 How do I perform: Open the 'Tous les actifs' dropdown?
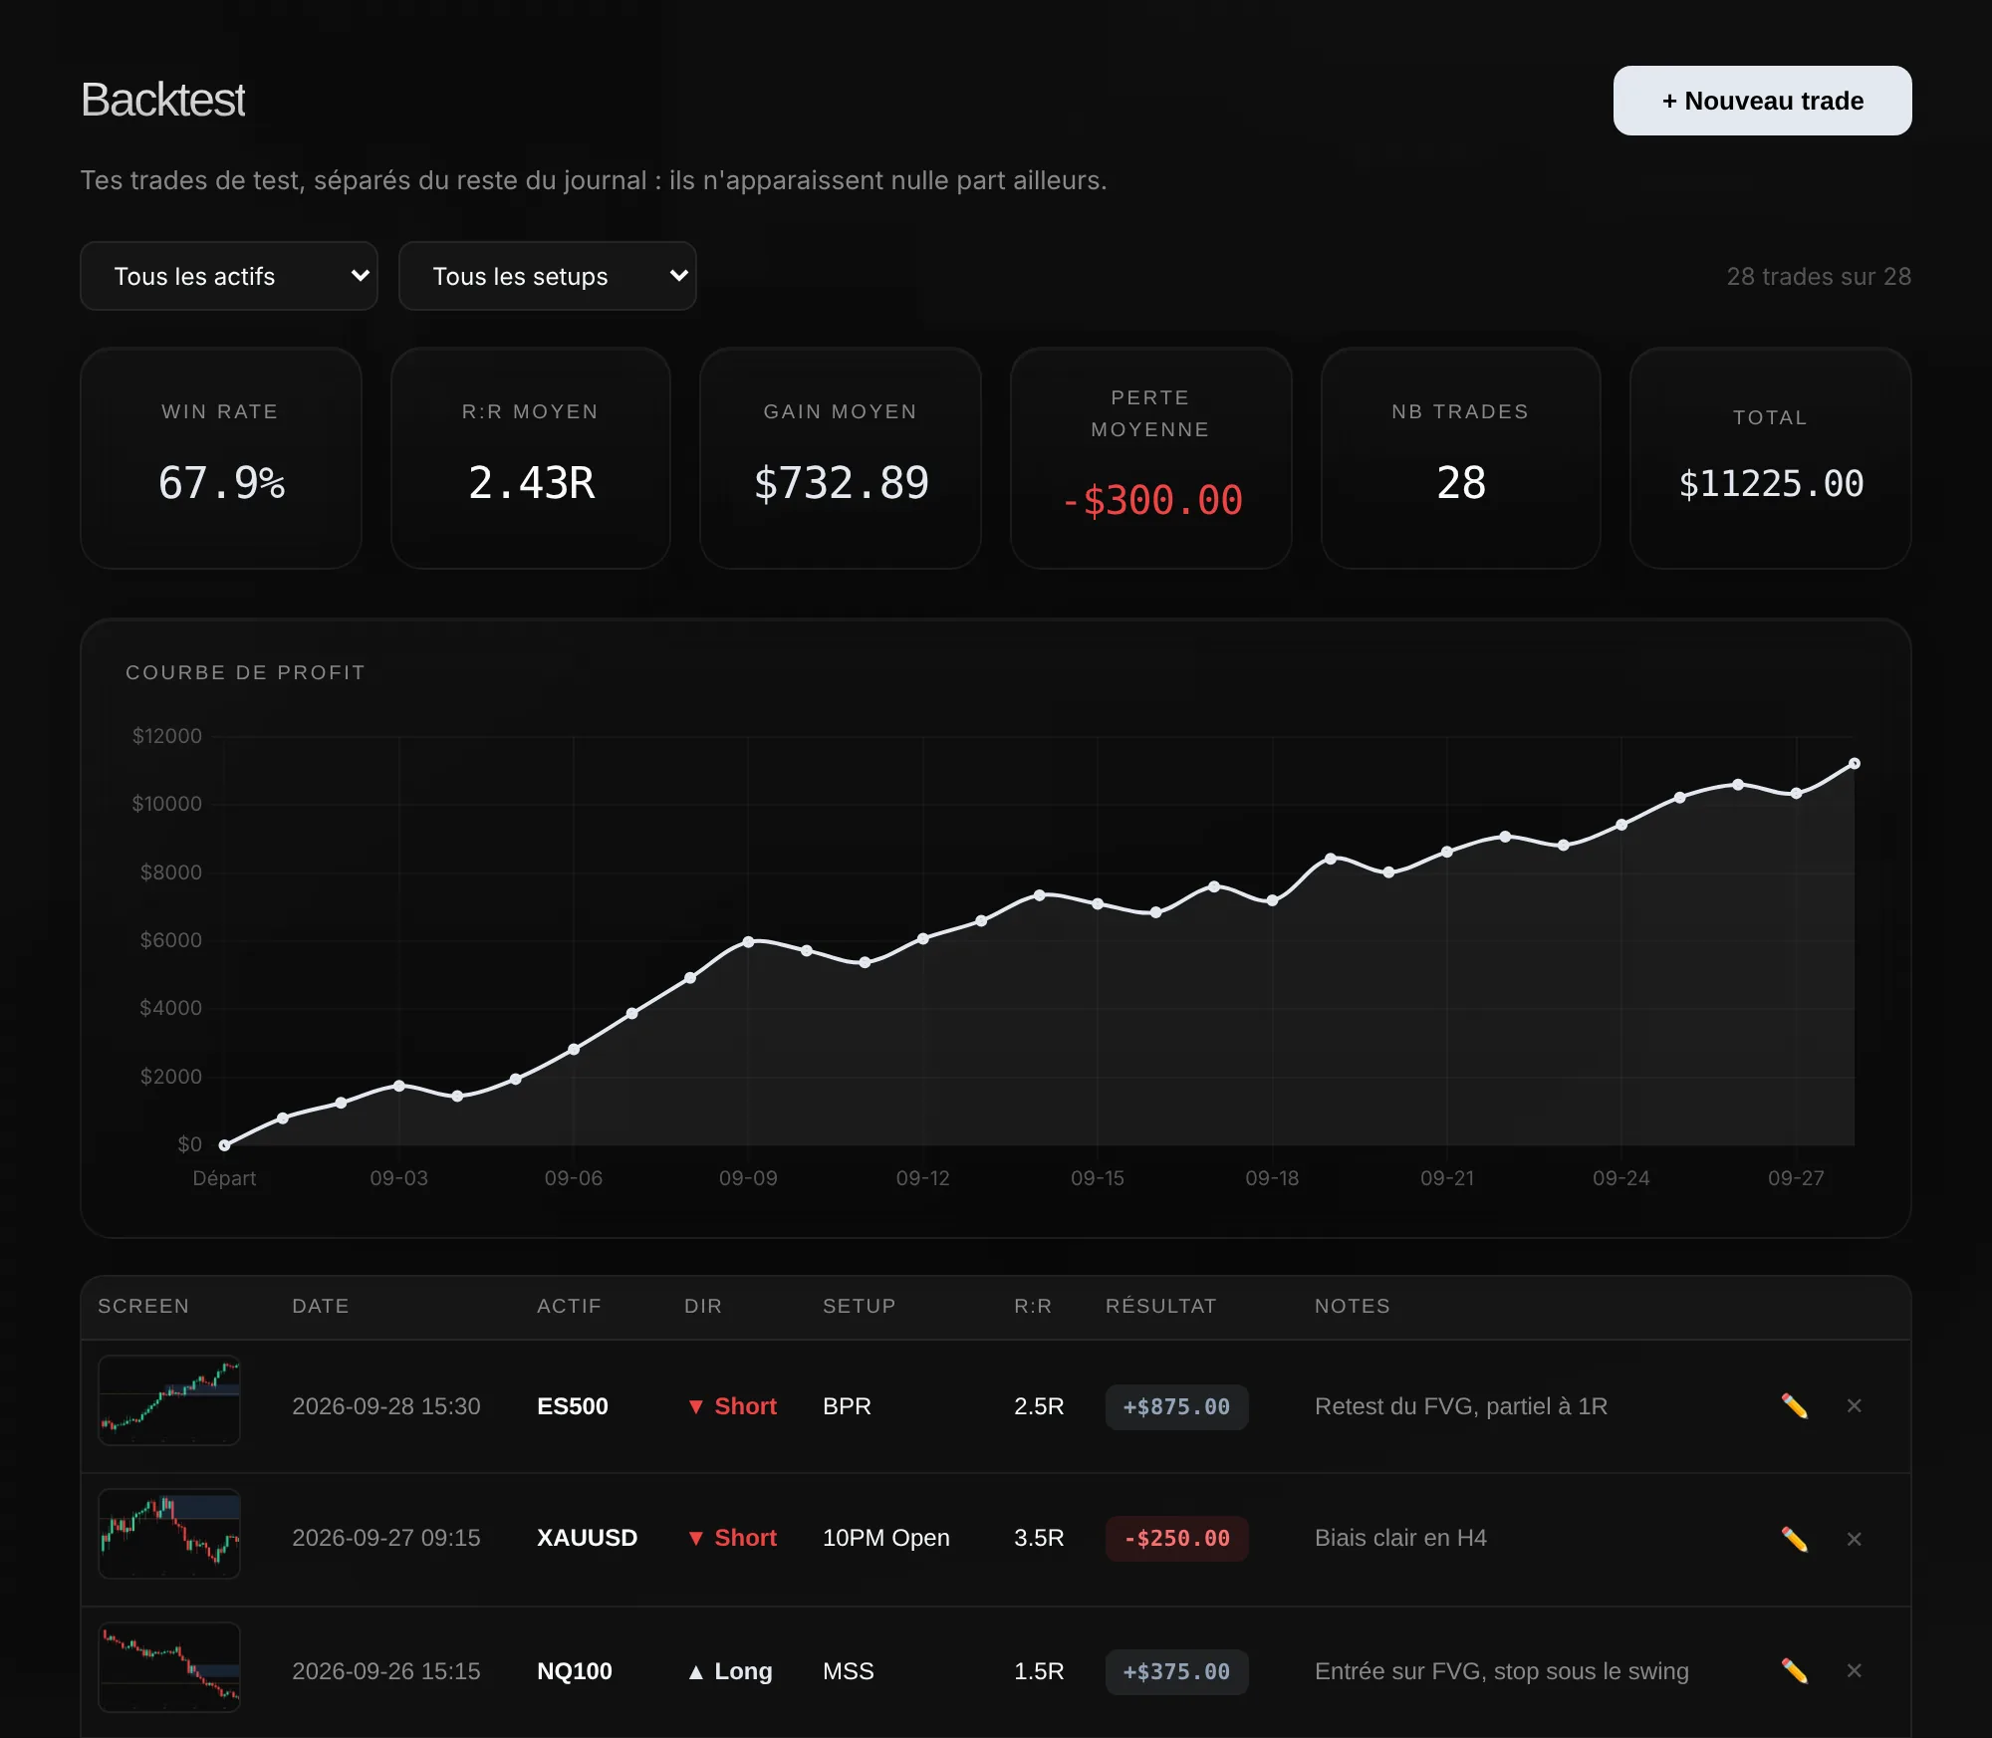[x=229, y=276]
